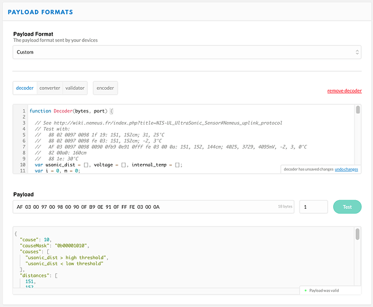Focus the payload hex bytes input field
Viewport: 373px width, 307px height.
click(153, 207)
